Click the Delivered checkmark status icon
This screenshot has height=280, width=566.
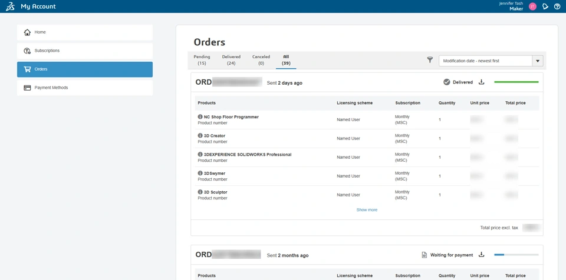coord(446,82)
